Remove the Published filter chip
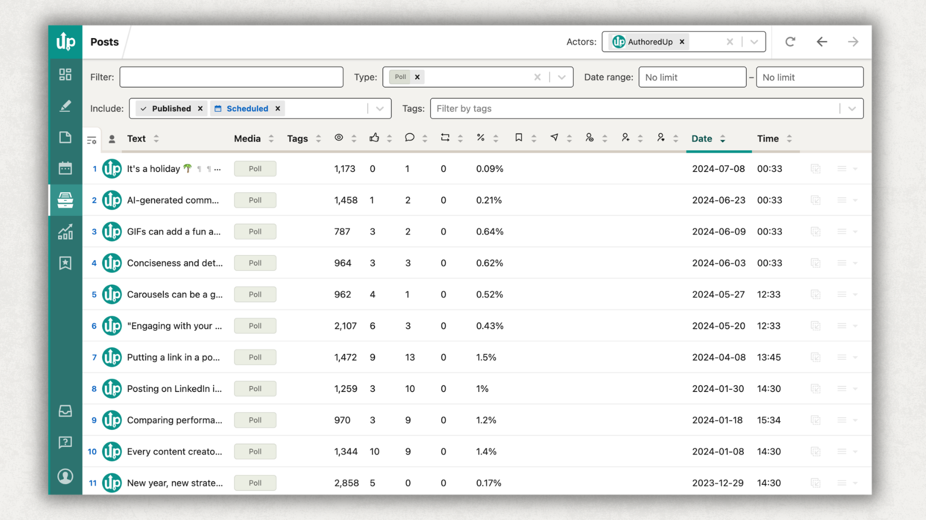 201,108
